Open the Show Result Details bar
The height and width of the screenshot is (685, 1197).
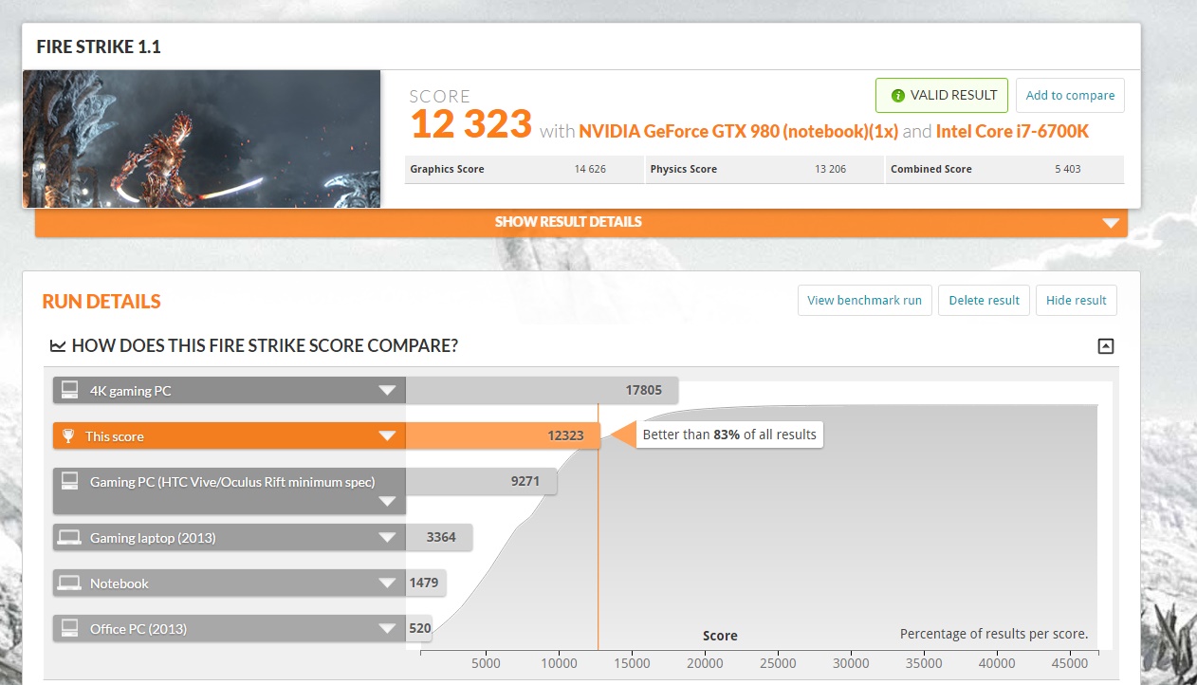click(581, 222)
